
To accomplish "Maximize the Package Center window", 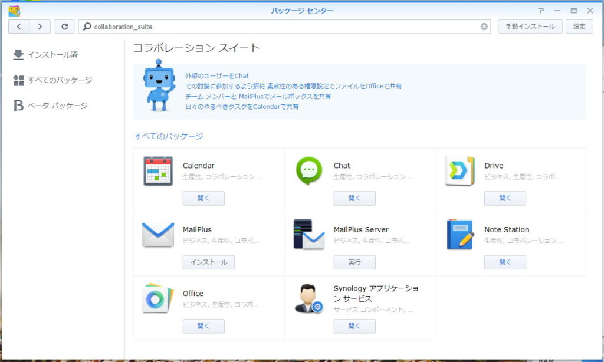I will click(x=573, y=11).
